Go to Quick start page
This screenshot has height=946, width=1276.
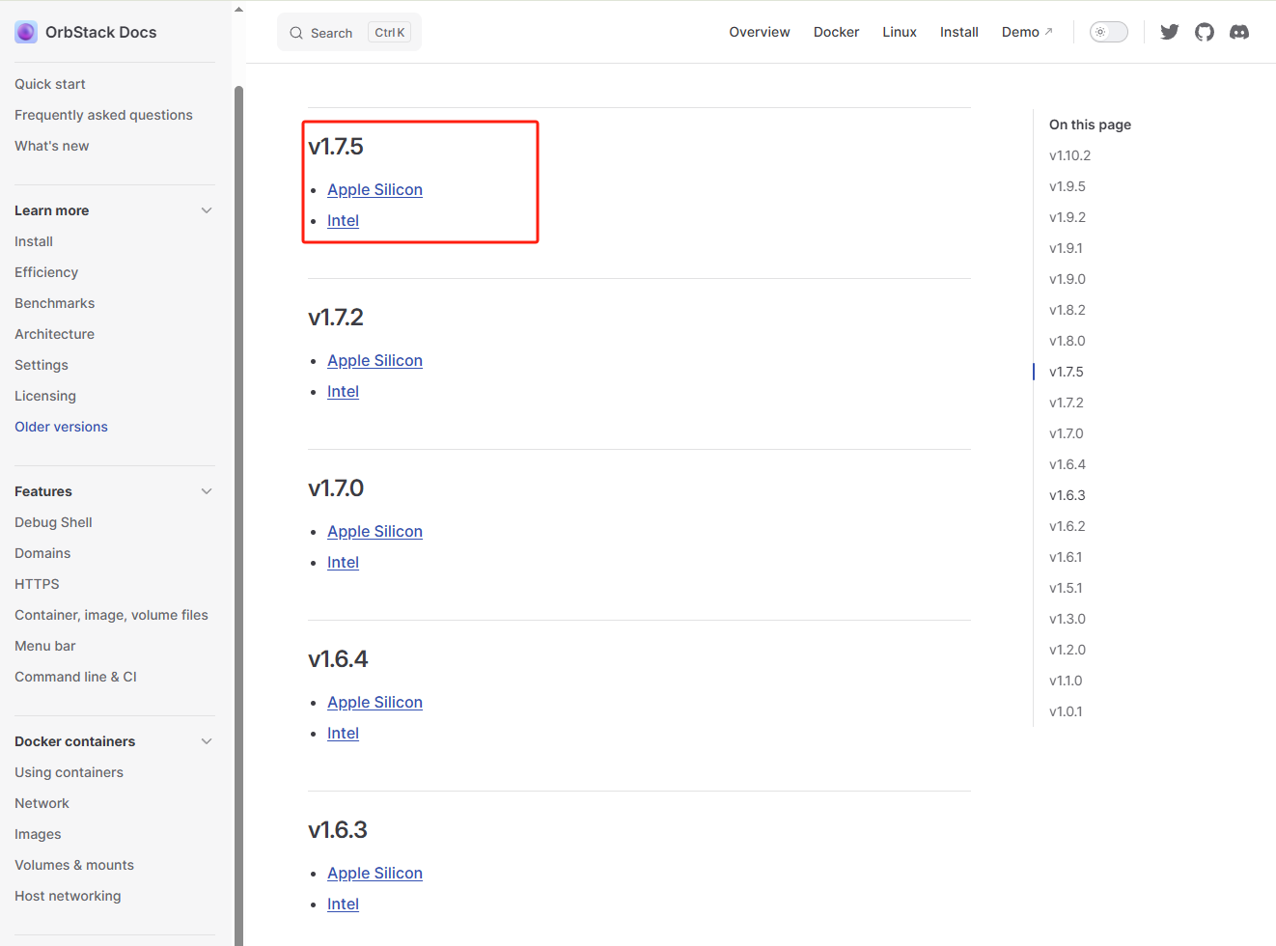[50, 84]
